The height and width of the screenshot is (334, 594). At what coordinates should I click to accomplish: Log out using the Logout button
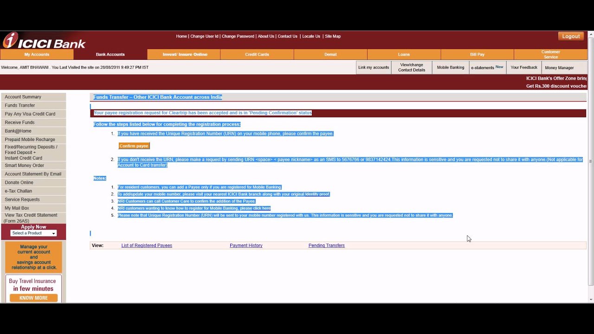coord(571,36)
